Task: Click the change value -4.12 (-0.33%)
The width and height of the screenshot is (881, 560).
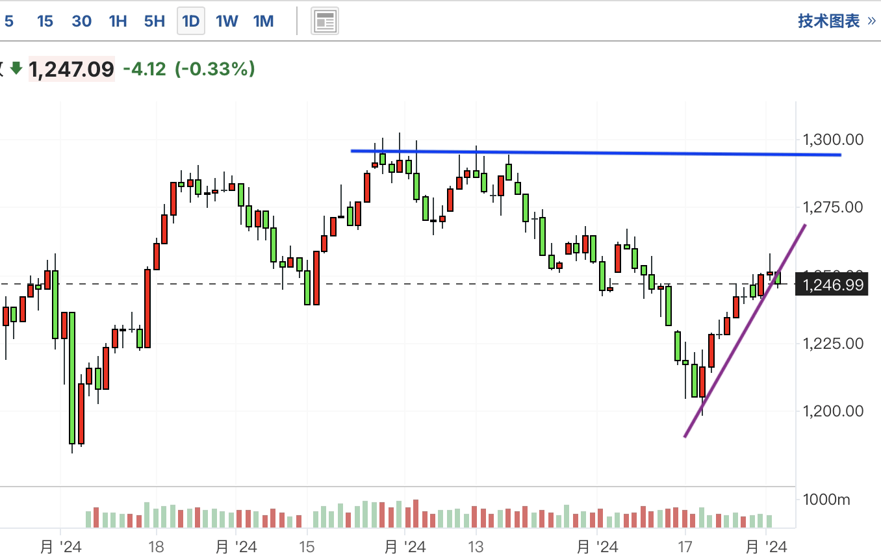Action: pos(189,69)
